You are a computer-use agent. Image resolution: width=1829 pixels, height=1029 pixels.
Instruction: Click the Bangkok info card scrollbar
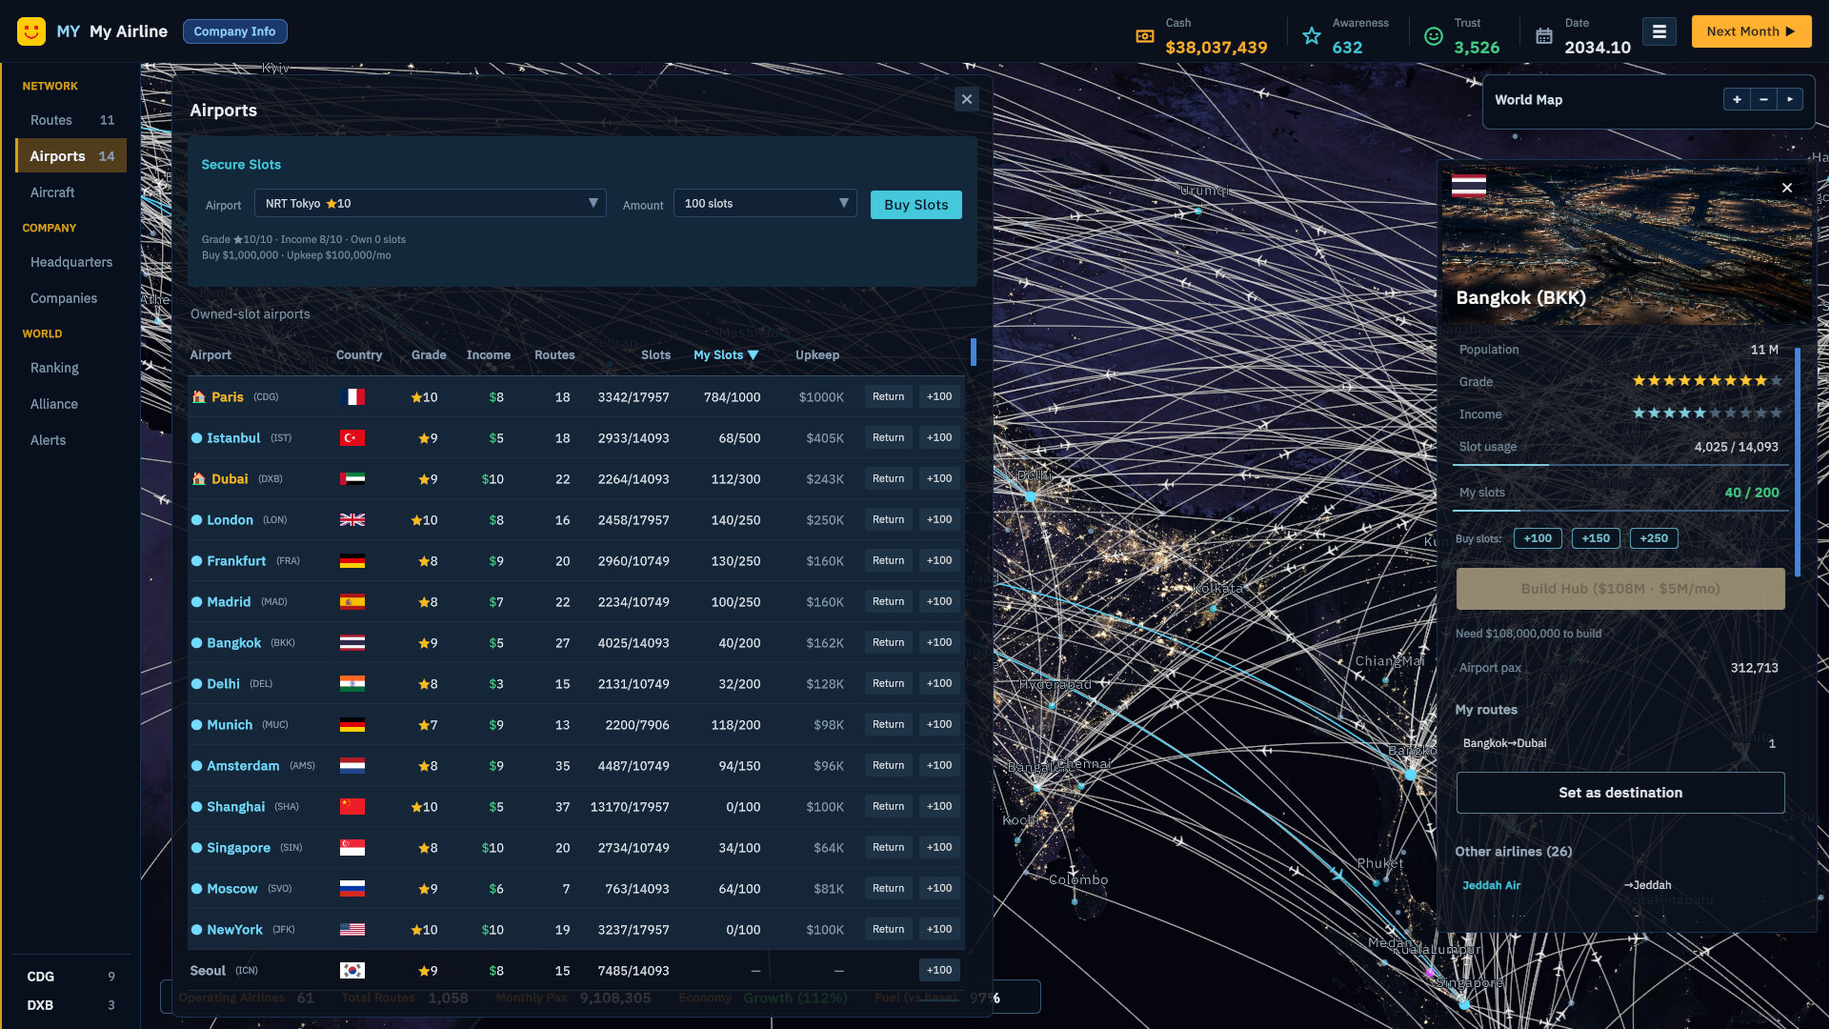point(1798,462)
